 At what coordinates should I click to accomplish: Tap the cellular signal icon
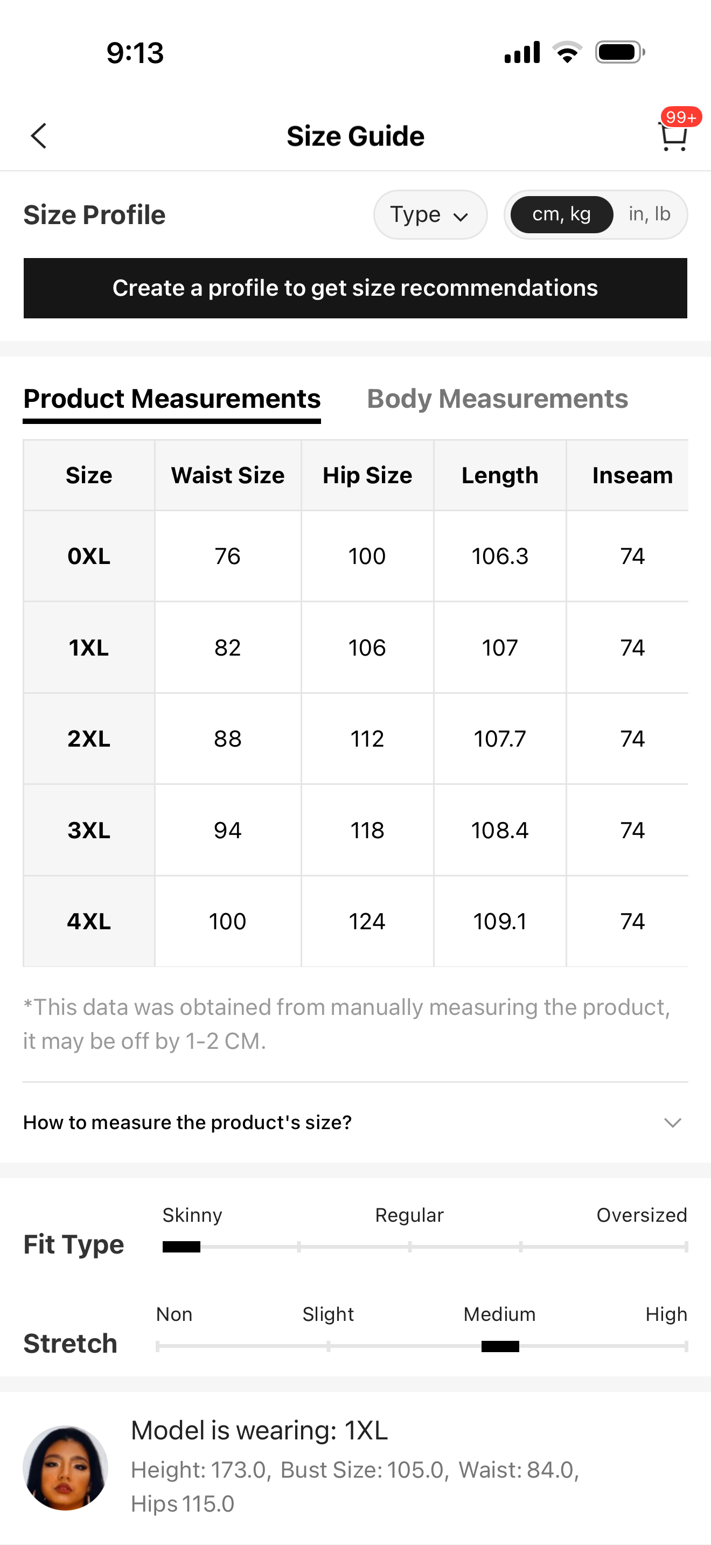pos(522,53)
